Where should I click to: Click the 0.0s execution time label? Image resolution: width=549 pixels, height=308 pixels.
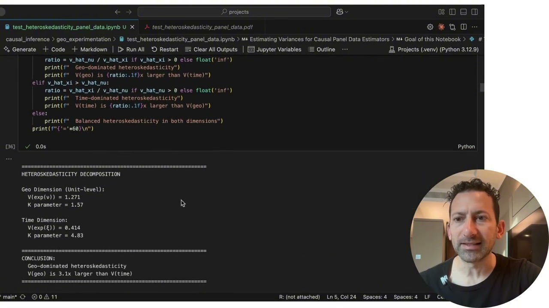coord(41,146)
